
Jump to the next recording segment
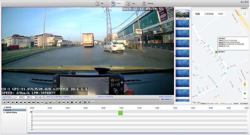tap(33, 102)
